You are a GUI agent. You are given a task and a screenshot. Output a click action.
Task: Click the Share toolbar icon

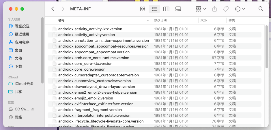pyautogui.click(x=214, y=9)
